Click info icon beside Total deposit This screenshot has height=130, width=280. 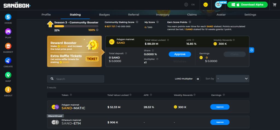(126, 53)
